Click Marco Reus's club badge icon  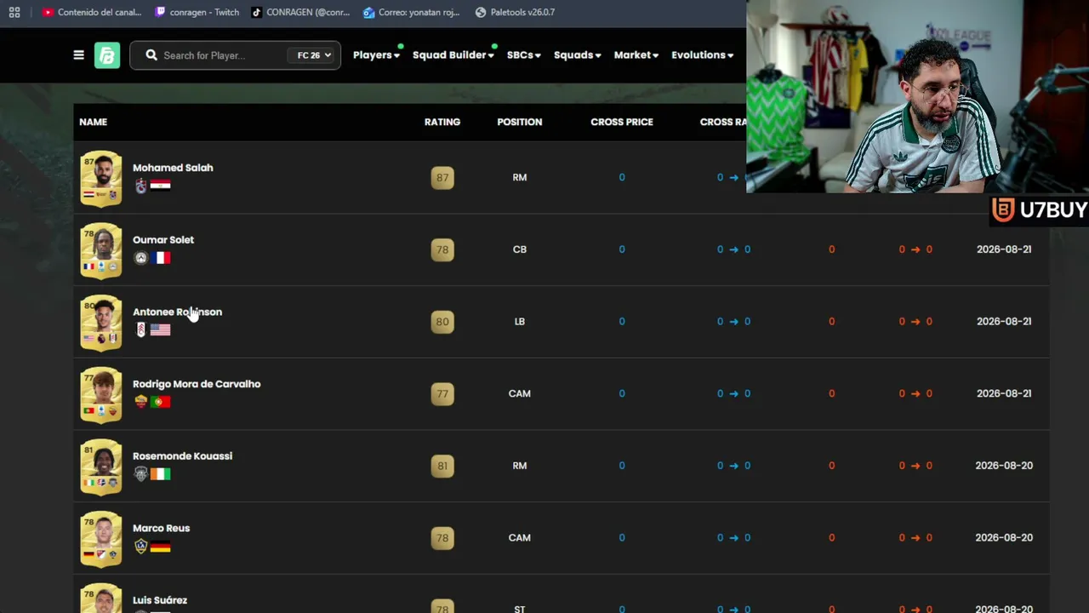(140, 547)
